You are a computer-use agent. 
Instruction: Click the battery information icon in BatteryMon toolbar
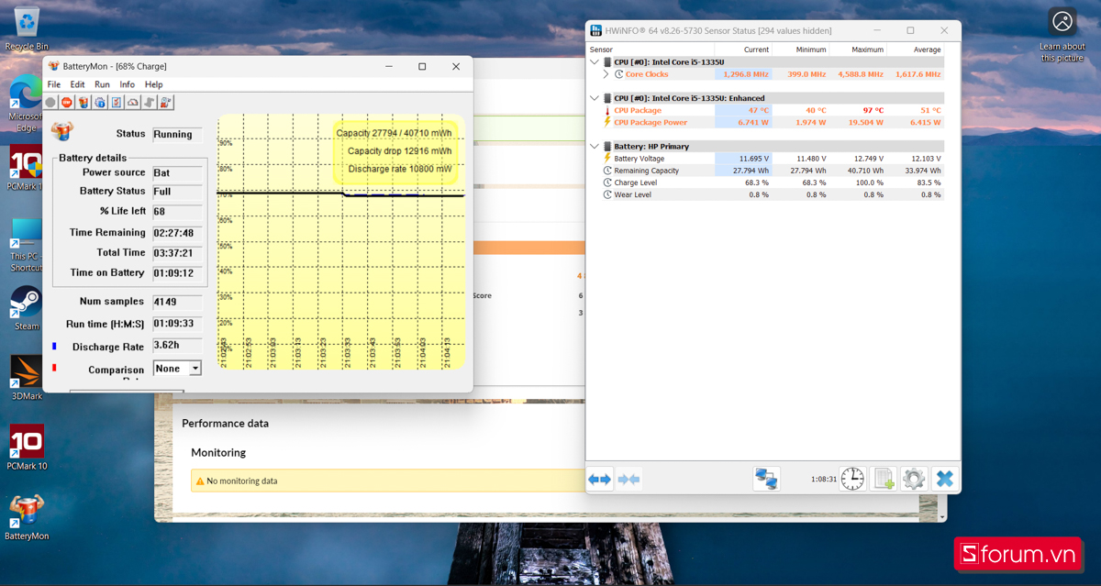[83, 103]
